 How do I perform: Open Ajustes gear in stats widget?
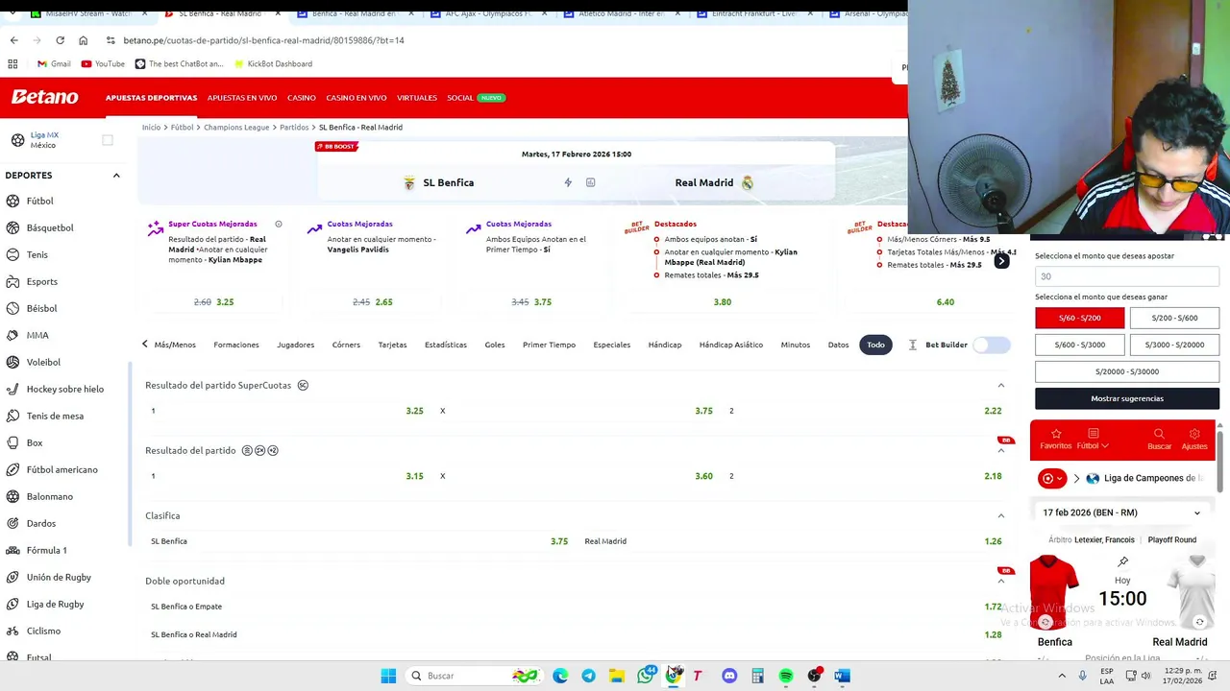point(1194,434)
